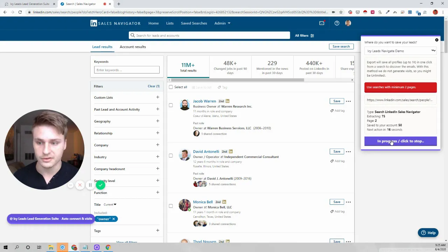Expand the Custom Lists filter

pyautogui.click(x=157, y=97)
